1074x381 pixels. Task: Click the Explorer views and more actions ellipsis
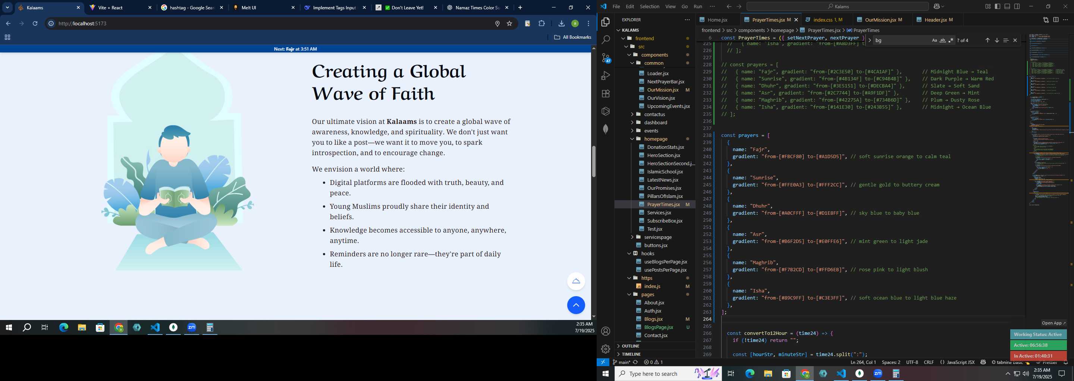687,20
